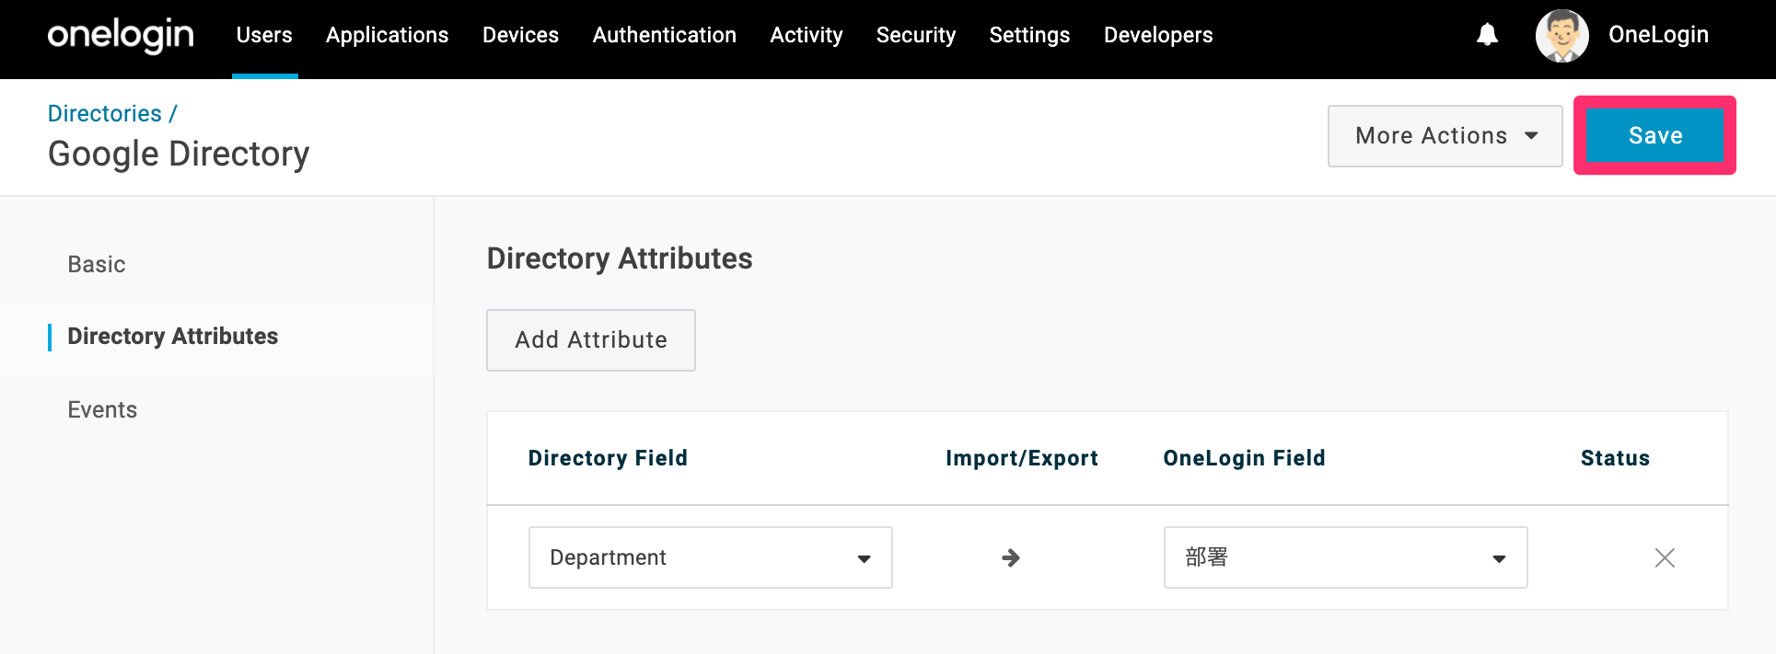Screen dimensions: 1776x654
Task: Click the Import/Export column header
Action: (x=1022, y=458)
